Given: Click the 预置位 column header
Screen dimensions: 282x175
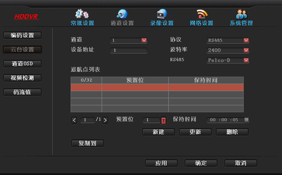Looking at the screenshot, I should click(x=135, y=80).
